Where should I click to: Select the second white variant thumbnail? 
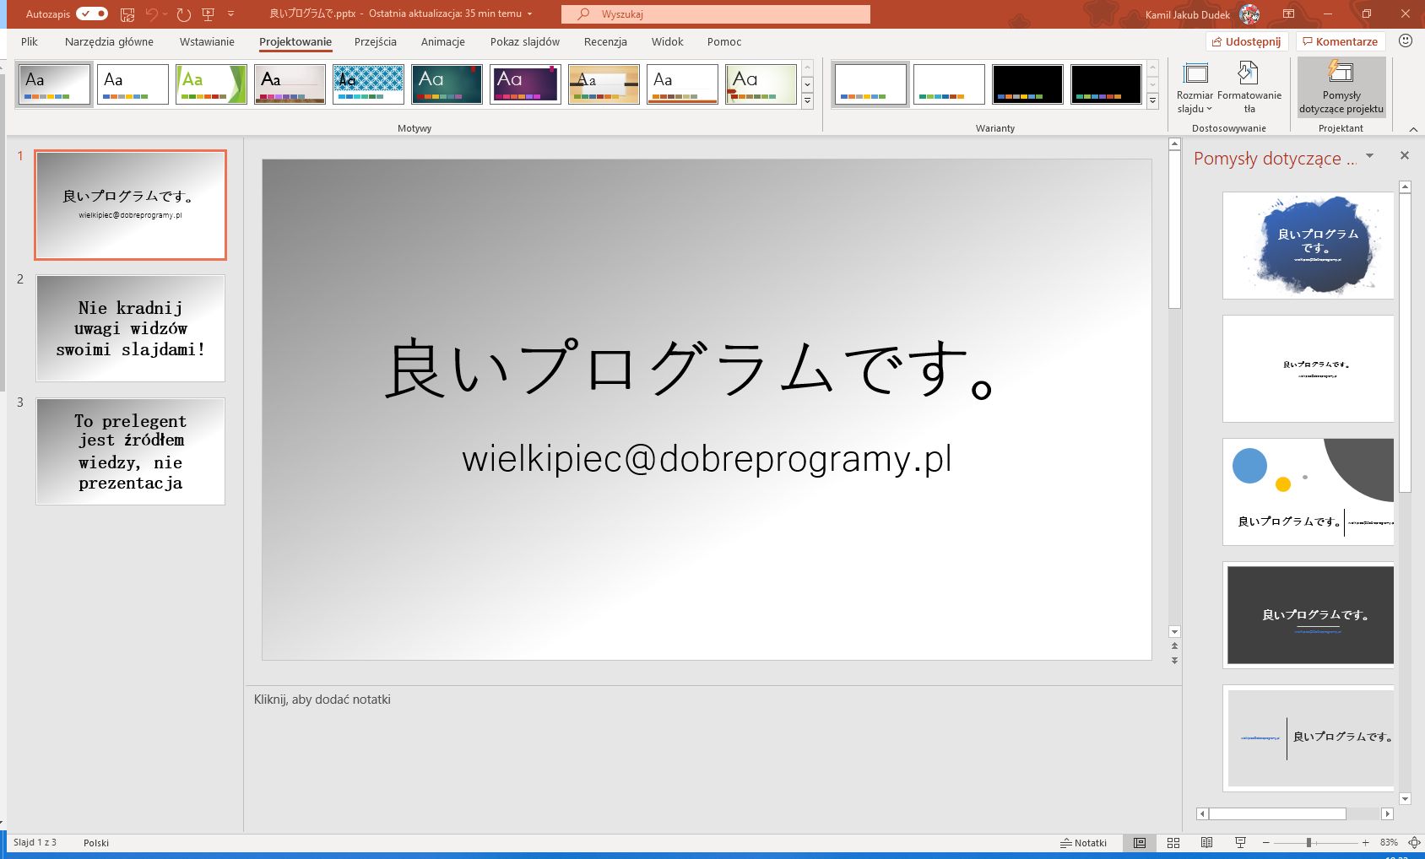coord(949,84)
